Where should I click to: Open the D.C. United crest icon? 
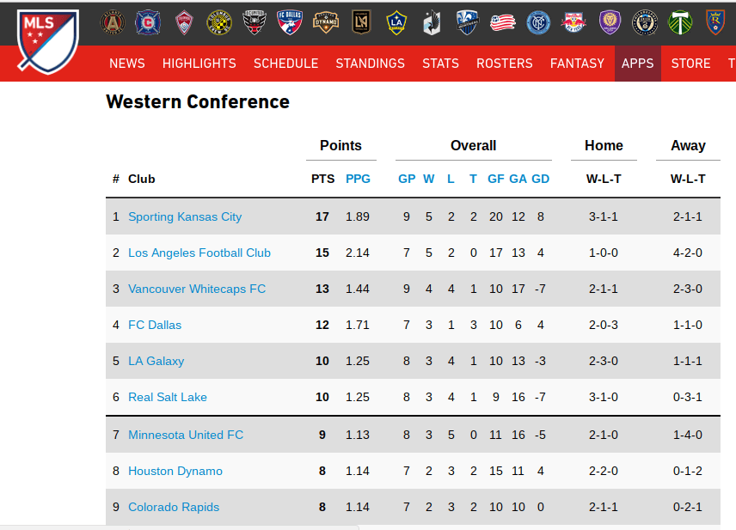pyautogui.click(x=254, y=22)
